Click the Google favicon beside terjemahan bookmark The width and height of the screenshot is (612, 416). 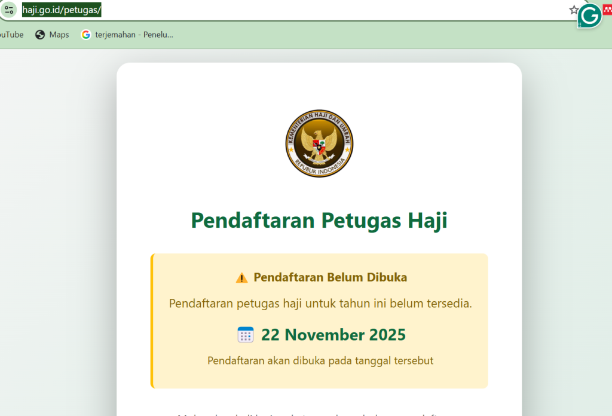point(86,35)
